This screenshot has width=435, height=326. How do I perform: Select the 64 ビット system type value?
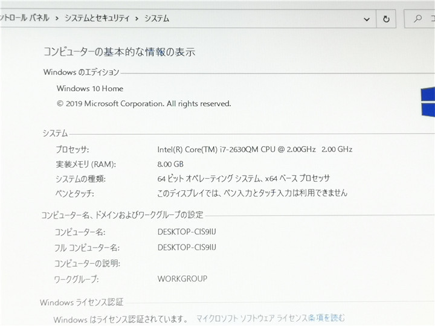tap(243, 179)
